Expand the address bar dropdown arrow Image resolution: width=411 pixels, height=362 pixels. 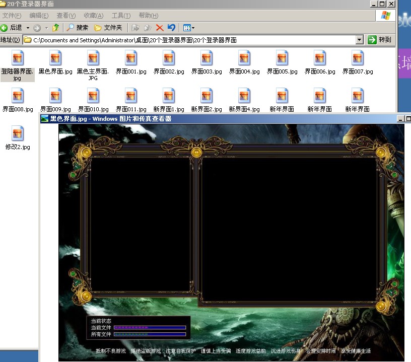point(359,40)
